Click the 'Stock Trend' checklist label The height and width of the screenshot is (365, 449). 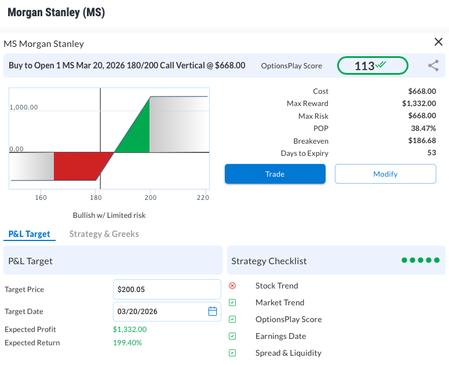[x=276, y=286]
